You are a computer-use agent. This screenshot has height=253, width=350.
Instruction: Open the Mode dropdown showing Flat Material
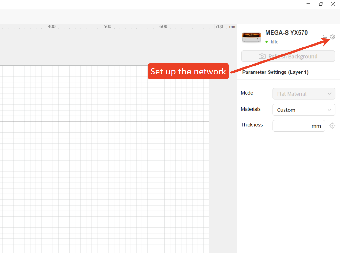click(303, 94)
